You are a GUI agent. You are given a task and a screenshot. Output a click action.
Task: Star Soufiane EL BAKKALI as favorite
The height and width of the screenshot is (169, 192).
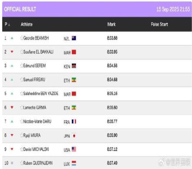click(x=22, y=52)
